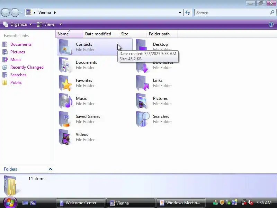
Task: Switch to Welcome Center taskbar button
Action: pos(80,203)
